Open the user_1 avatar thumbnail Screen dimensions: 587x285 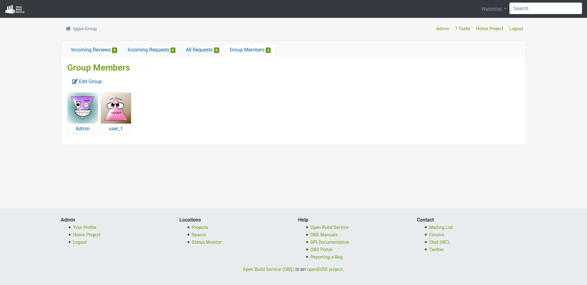click(x=116, y=108)
